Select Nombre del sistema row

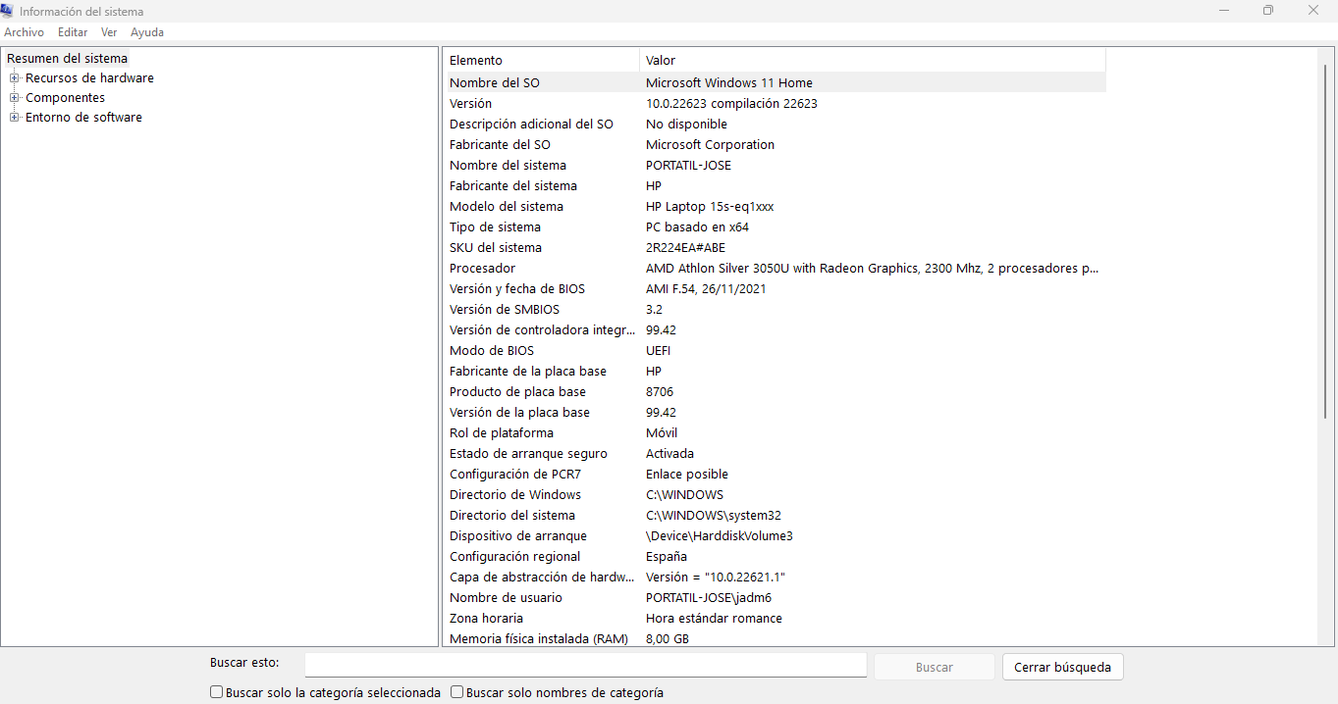click(775, 166)
